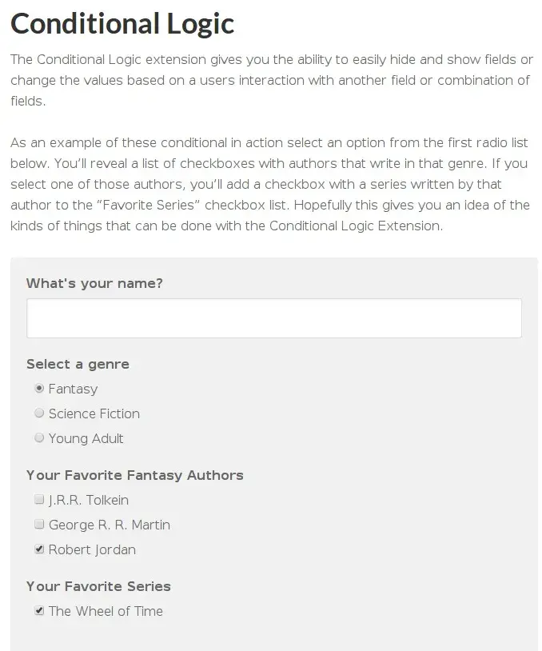Screen dimensions: 542x651
Task: Click the "Conditional Logic" page title
Action: click(x=122, y=24)
